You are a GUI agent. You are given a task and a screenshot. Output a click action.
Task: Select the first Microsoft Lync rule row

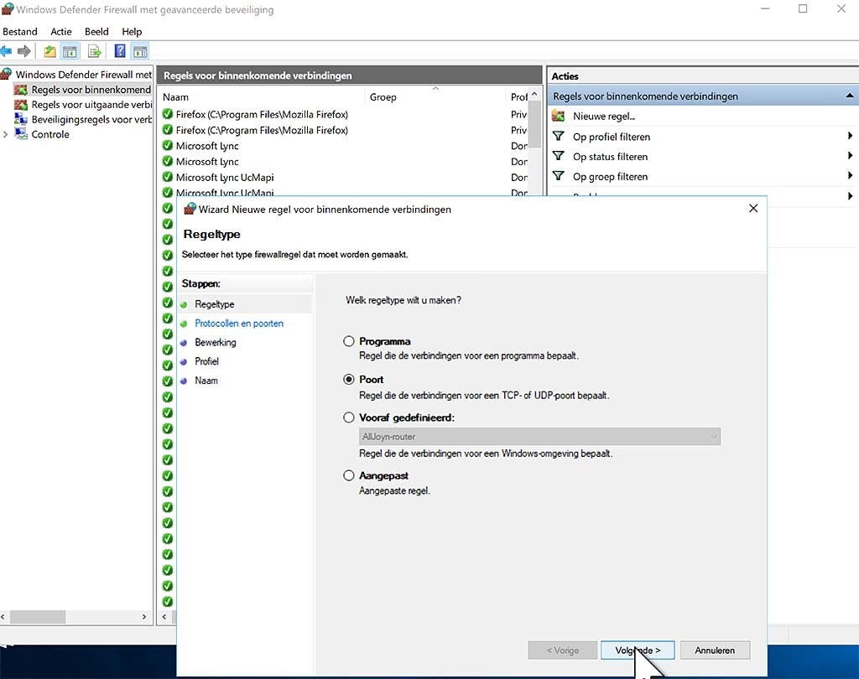click(x=344, y=146)
